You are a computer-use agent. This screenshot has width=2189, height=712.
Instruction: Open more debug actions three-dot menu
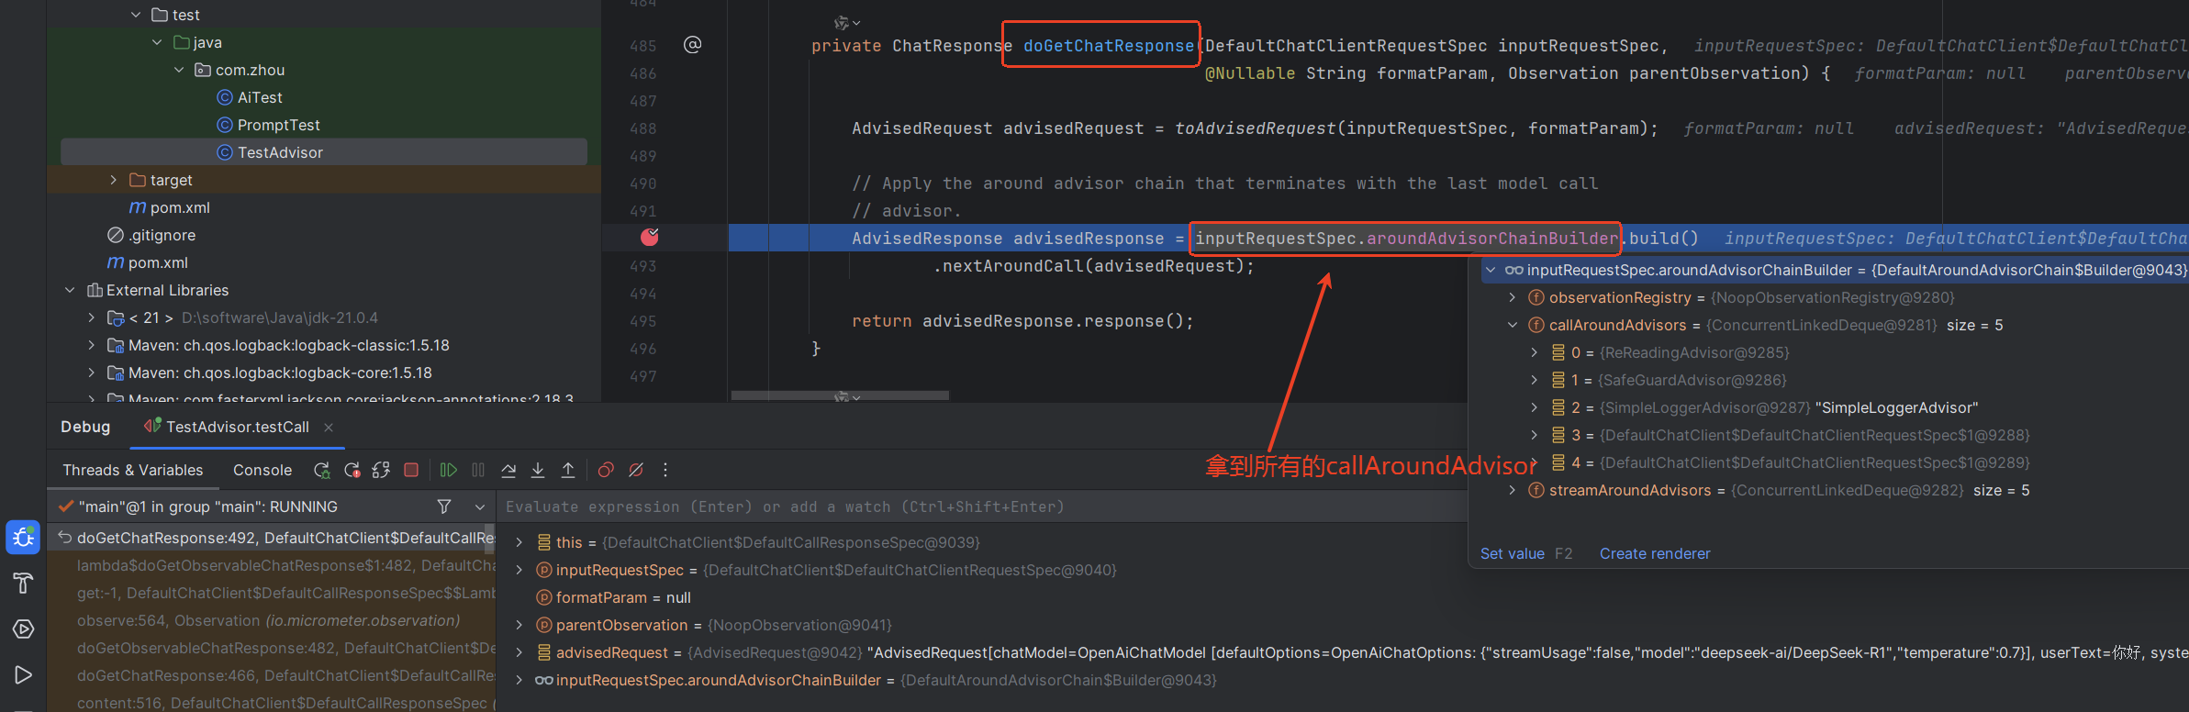(x=665, y=470)
